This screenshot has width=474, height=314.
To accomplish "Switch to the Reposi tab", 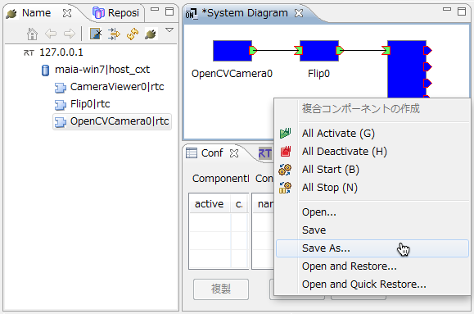I will pyautogui.click(x=124, y=13).
